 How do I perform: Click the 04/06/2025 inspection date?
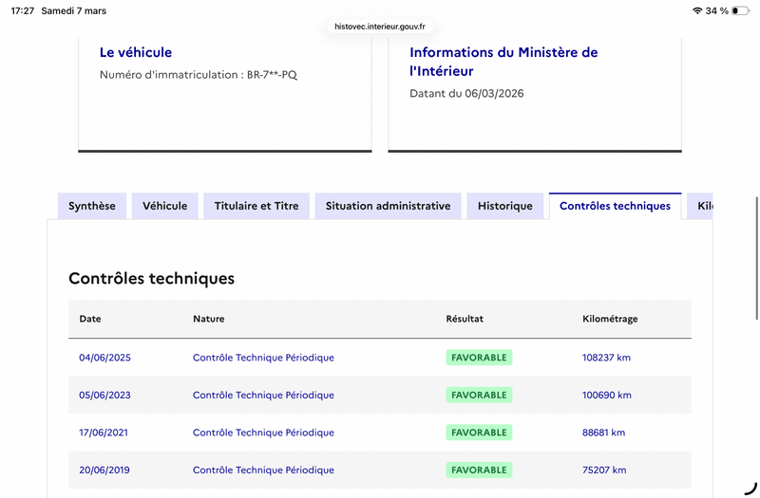[104, 358]
